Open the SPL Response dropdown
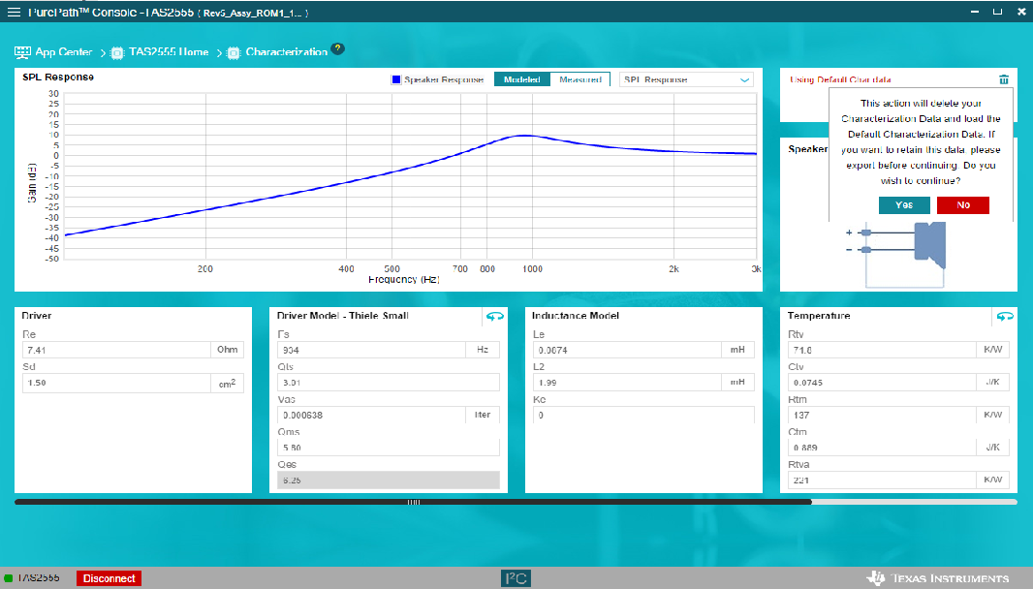The width and height of the screenshot is (1033, 589). pos(686,79)
